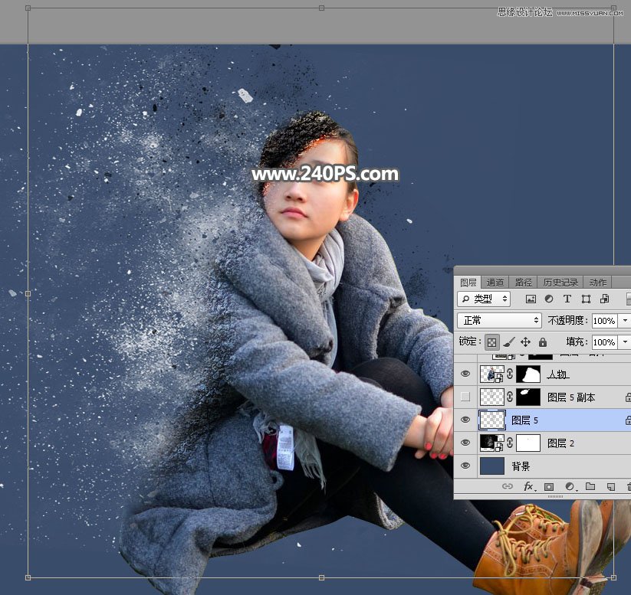Click the text layer filter icon
Viewport: 631px width, 595px height.
[x=567, y=299]
